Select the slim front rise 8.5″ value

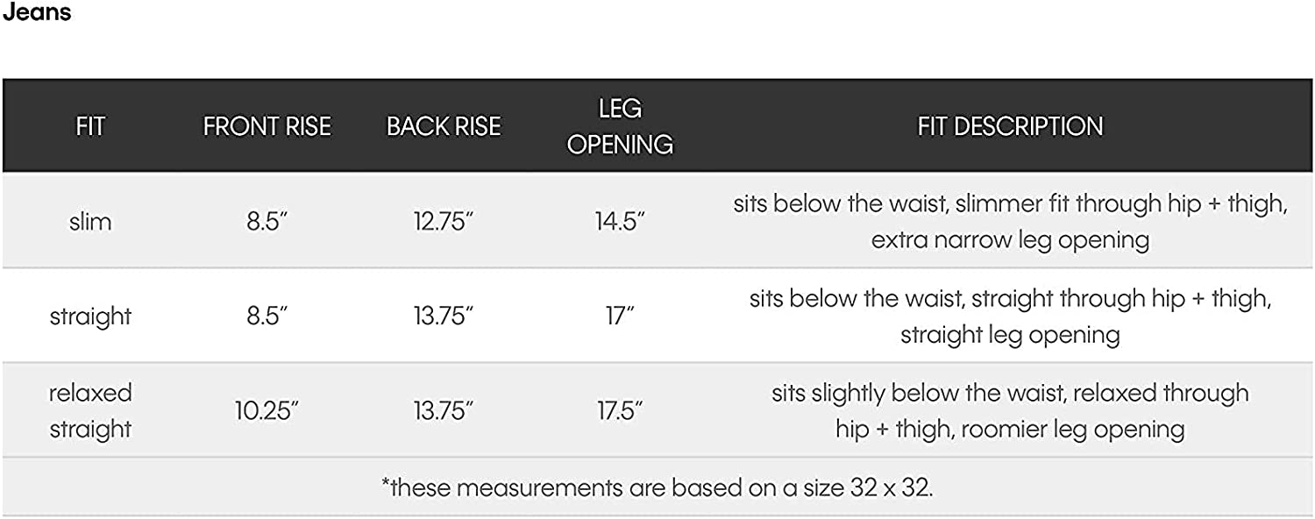[267, 221]
